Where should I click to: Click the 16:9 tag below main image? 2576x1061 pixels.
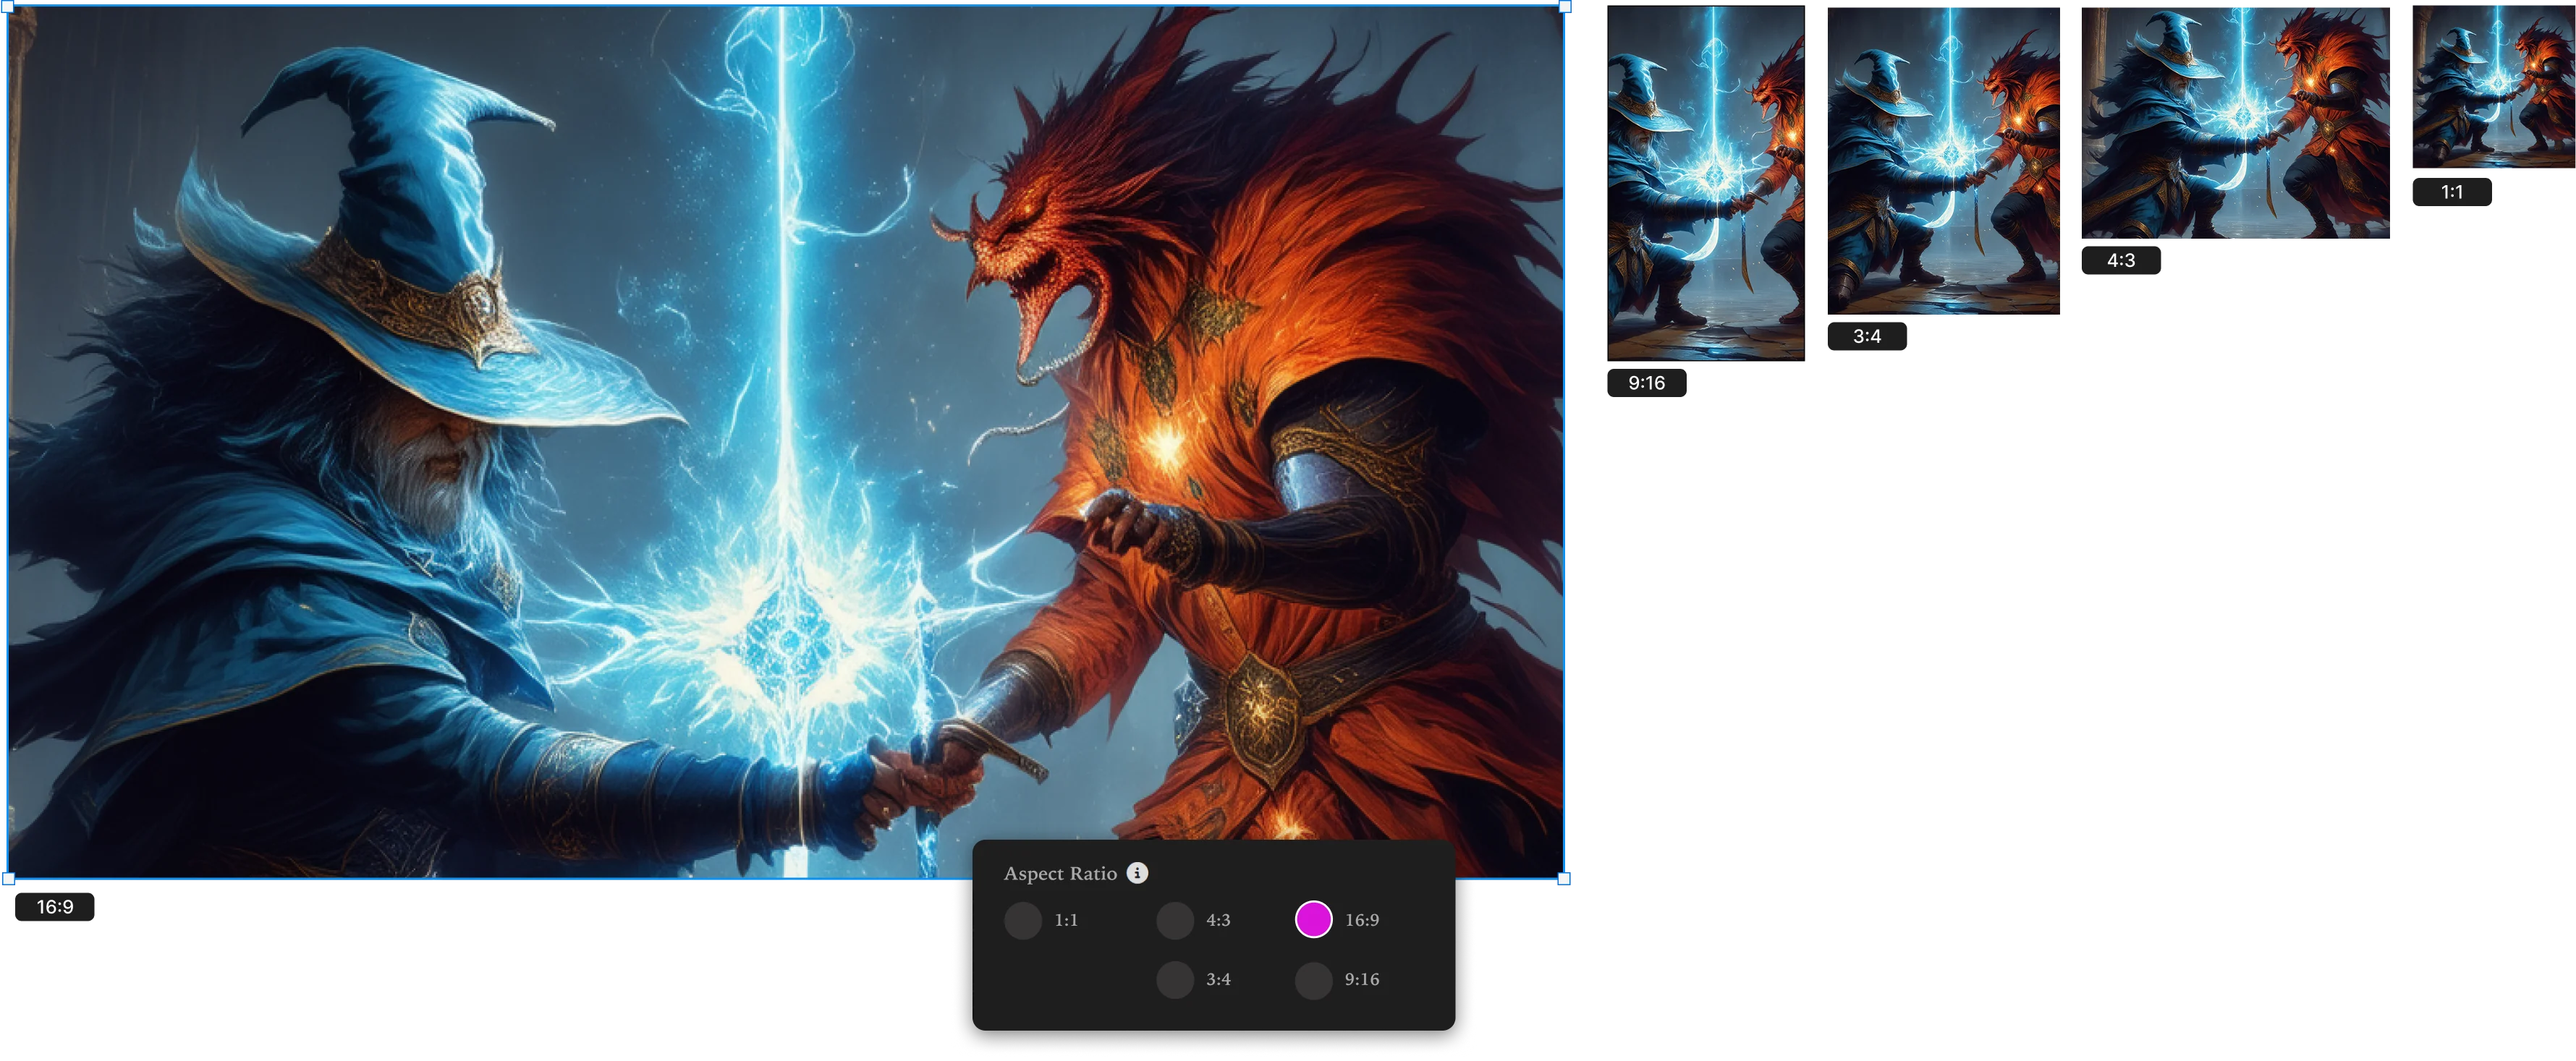[55, 907]
